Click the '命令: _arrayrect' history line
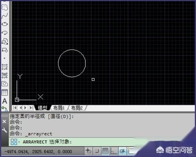The height and width of the screenshot is (157, 196). (x=31, y=134)
